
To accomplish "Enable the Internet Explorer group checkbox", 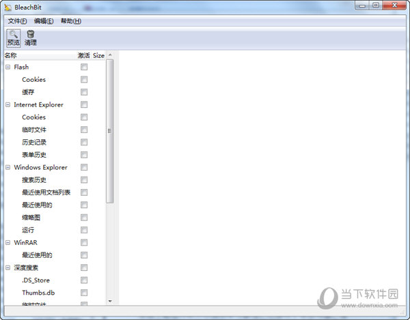I will (x=84, y=104).
